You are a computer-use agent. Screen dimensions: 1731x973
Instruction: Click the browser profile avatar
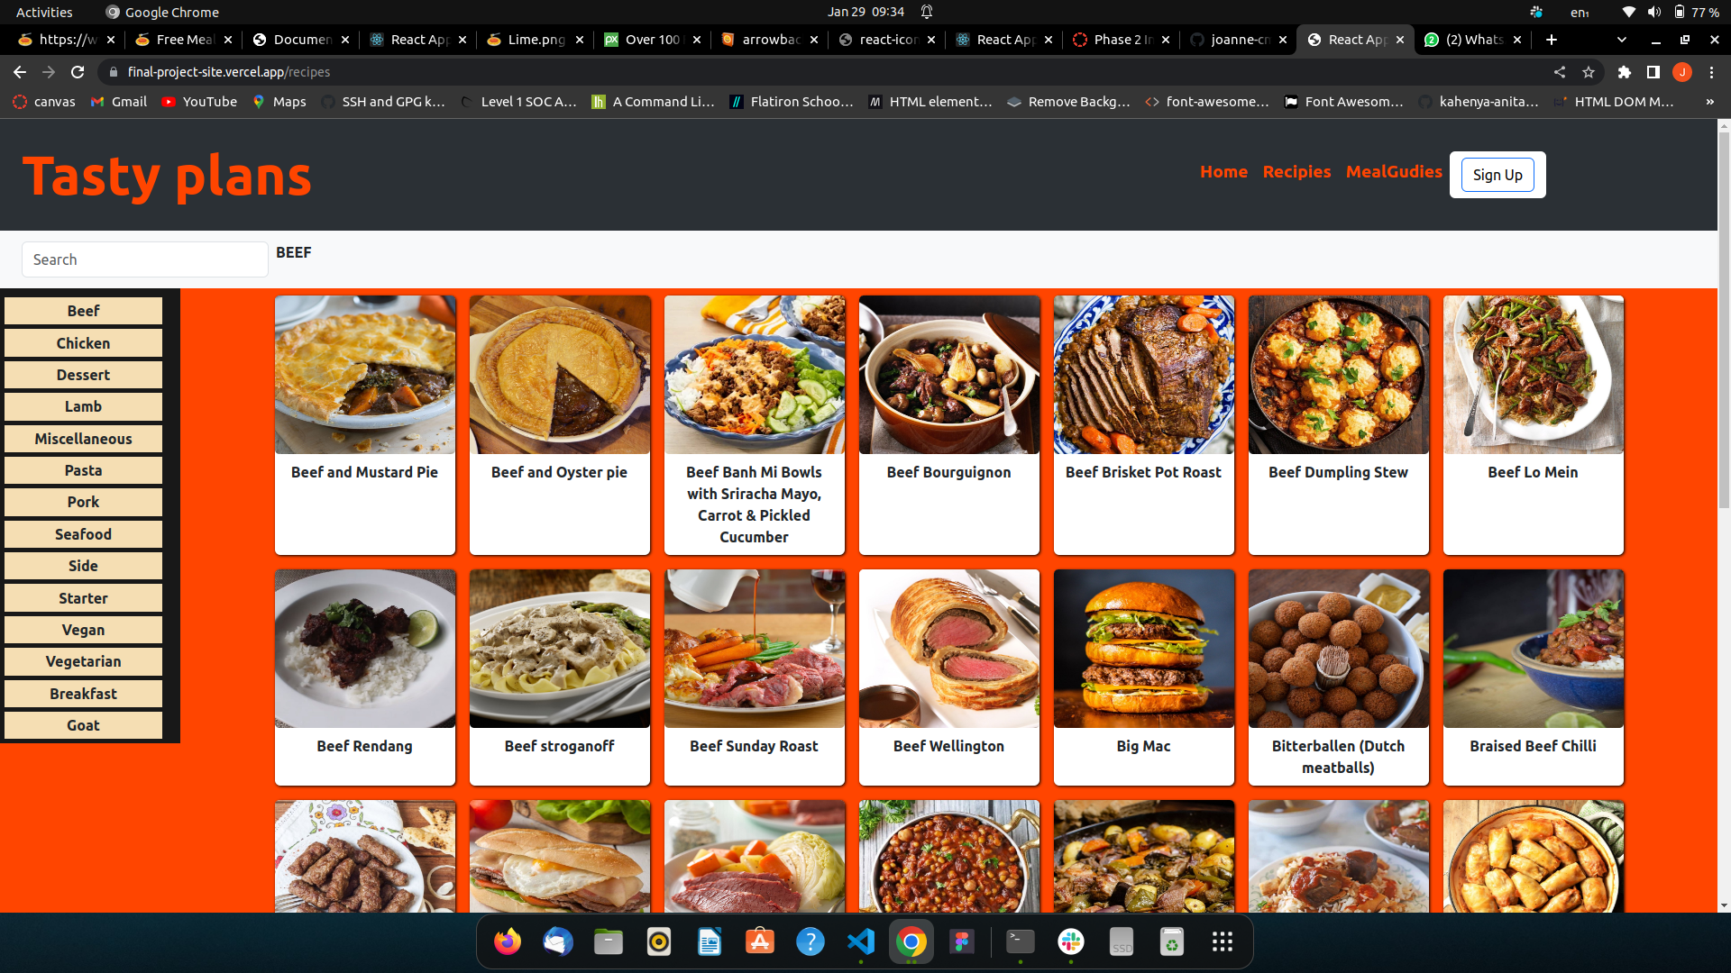point(1682,72)
